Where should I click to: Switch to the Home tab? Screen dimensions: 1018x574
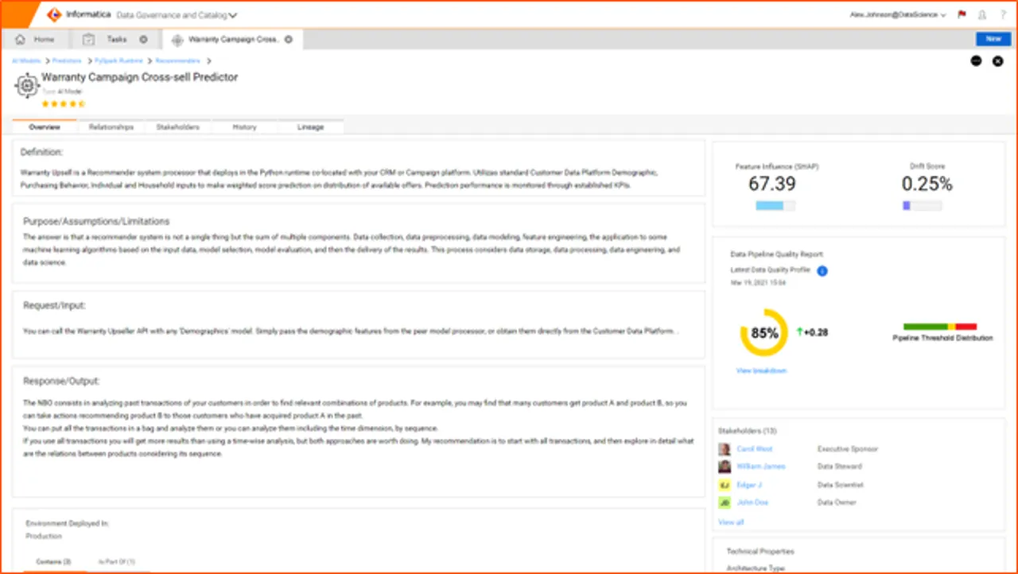coord(36,39)
